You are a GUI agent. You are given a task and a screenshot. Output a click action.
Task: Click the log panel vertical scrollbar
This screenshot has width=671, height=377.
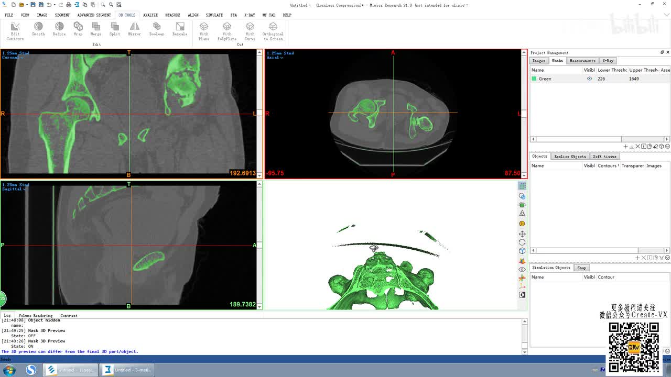pos(525,336)
